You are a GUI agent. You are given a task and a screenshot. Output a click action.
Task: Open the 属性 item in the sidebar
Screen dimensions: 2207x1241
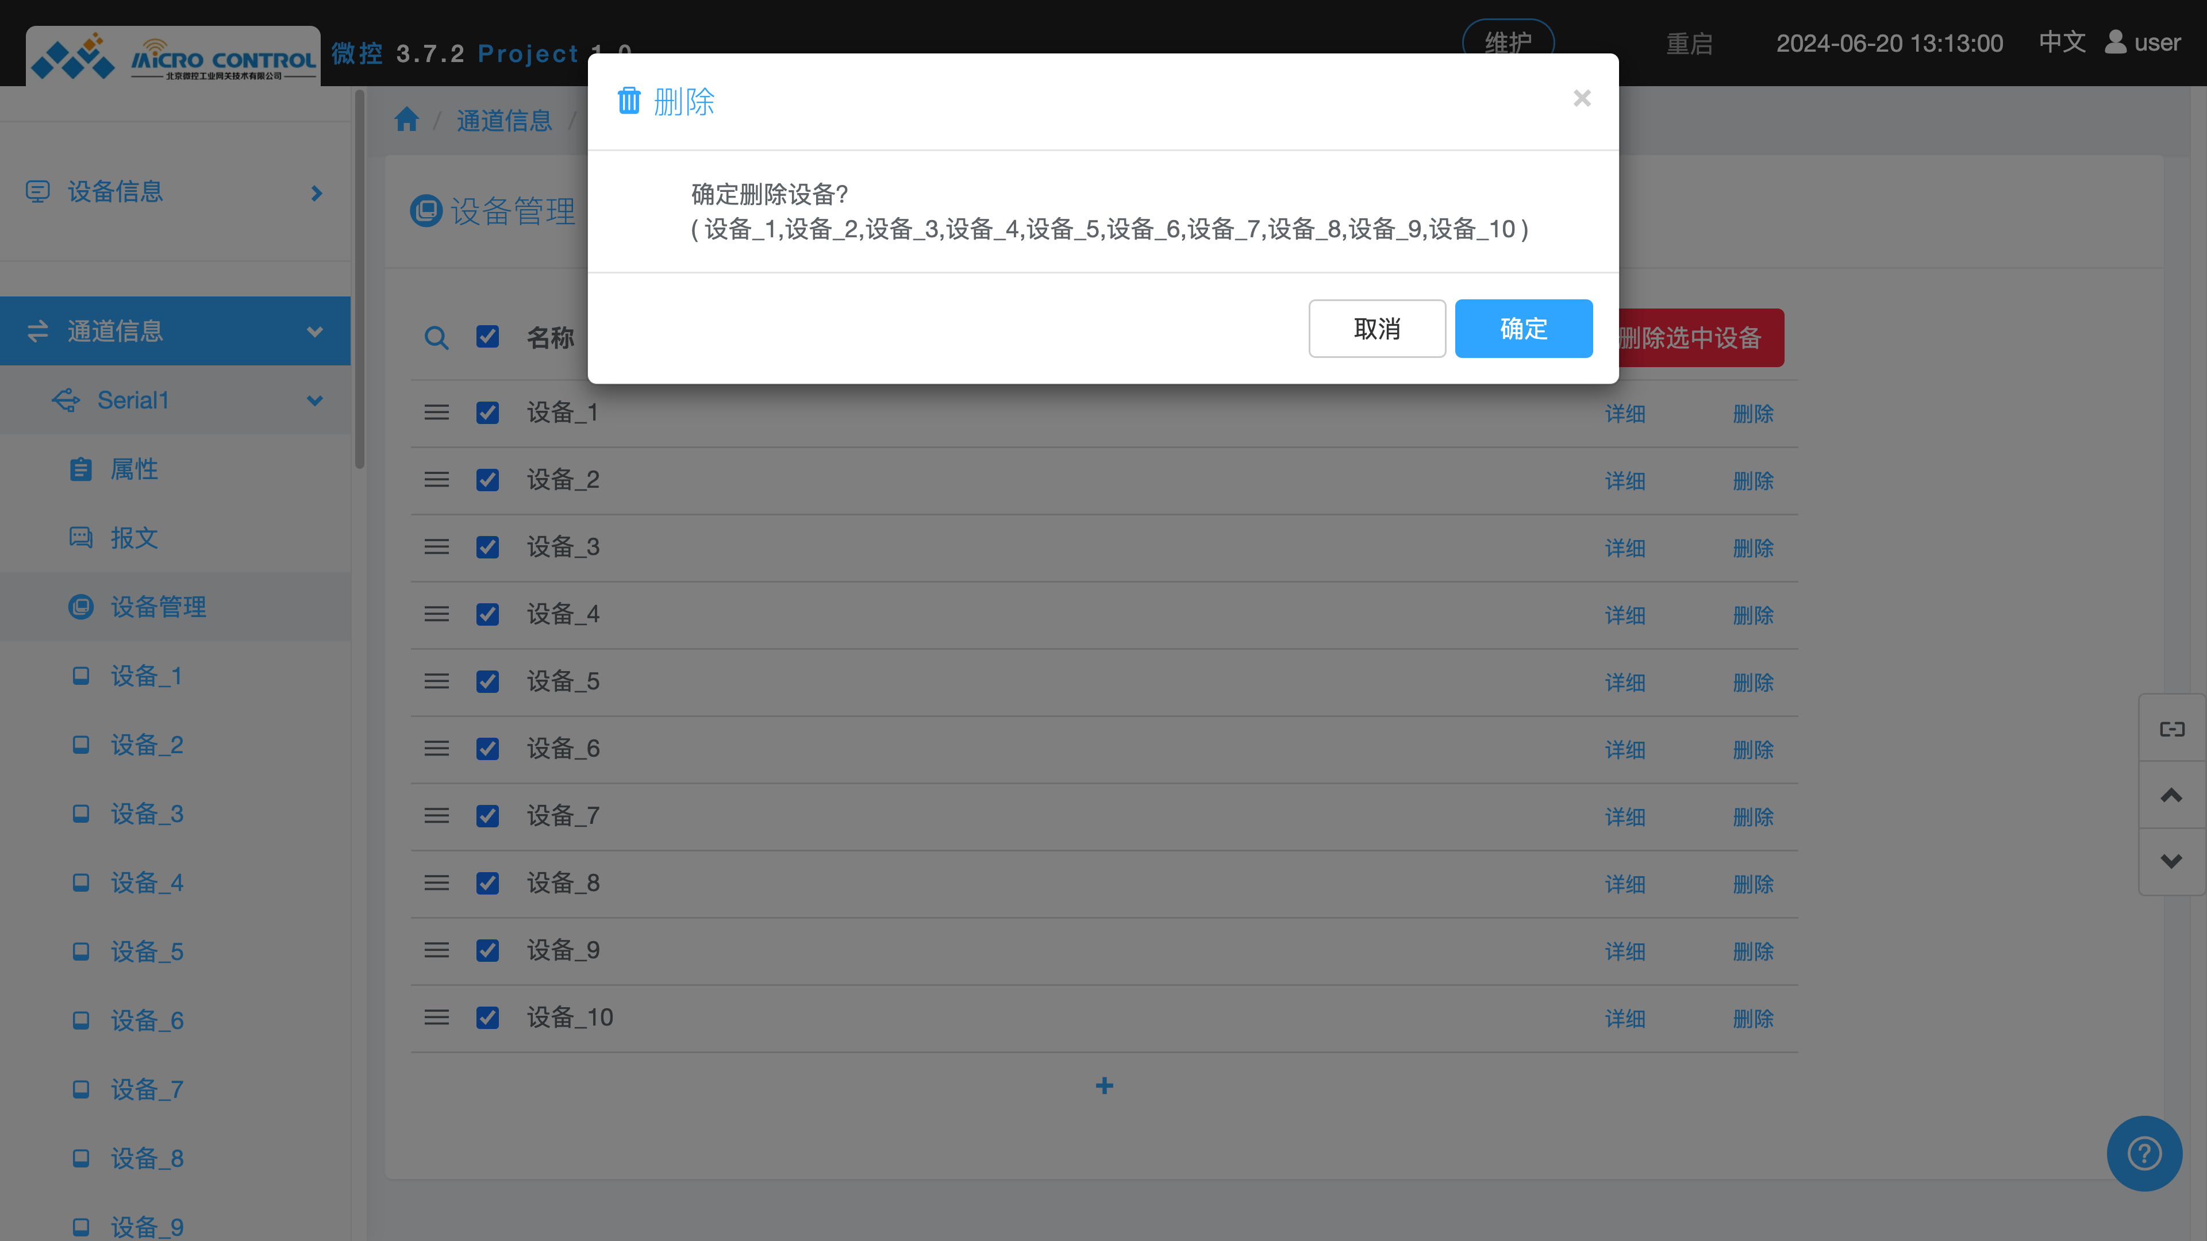(x=134, y=469)
